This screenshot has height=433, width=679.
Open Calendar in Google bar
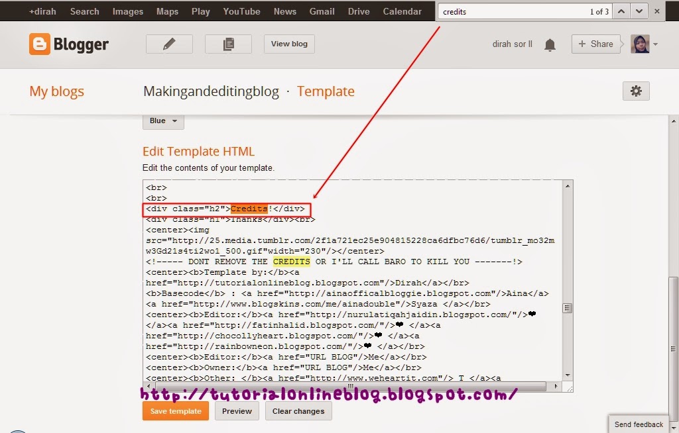coord(402,12)
